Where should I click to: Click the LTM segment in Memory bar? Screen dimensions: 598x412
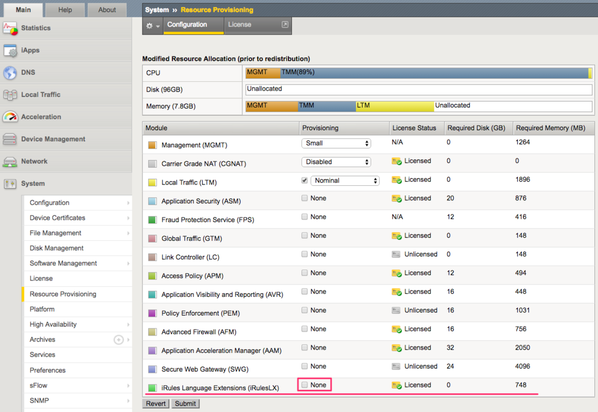pyautogui.click(x=395, y=106)
